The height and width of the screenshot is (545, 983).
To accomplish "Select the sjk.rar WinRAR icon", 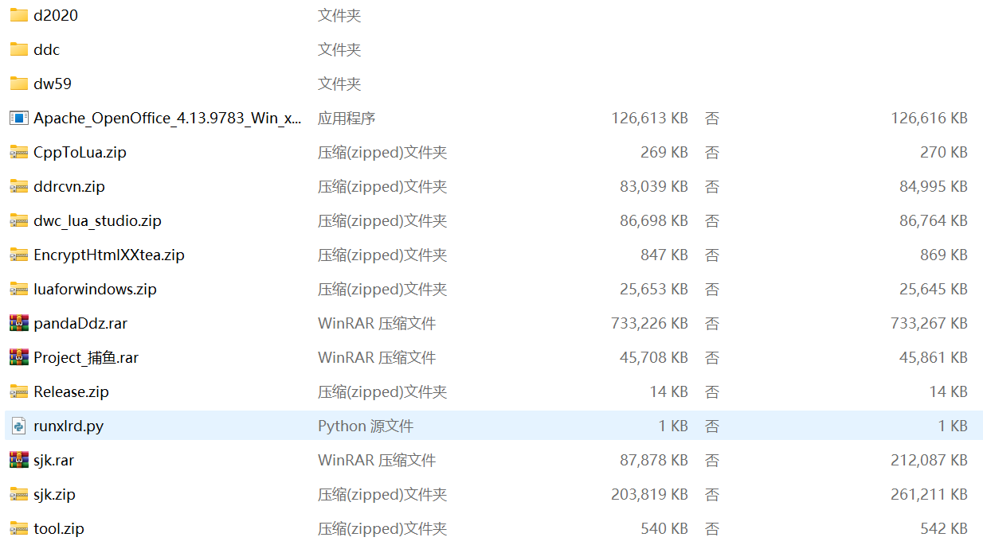I will point(19,460).
